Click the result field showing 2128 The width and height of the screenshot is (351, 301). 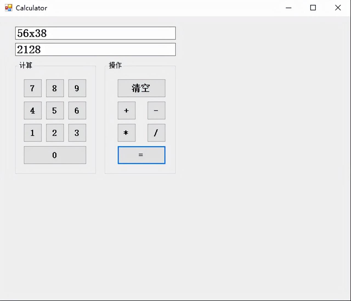point(95,49)
